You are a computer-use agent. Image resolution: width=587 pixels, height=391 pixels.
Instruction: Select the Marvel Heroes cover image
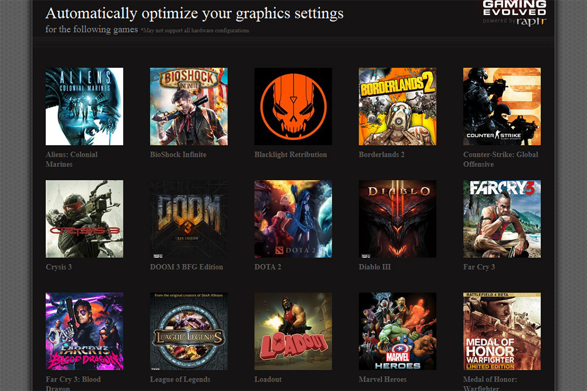click(x=398, y=331)
